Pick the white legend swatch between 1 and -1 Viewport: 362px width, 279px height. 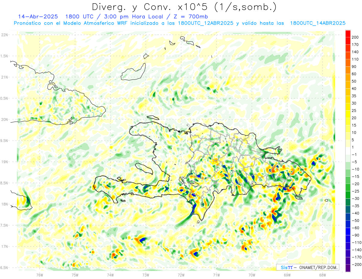coord(348,151)
